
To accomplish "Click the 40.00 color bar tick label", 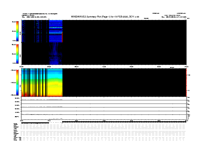I will click(x=14, y=22).
